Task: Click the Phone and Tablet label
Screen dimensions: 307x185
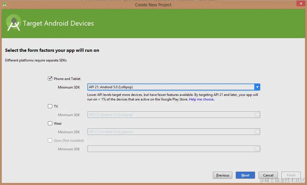Action: tap(67, 79)
